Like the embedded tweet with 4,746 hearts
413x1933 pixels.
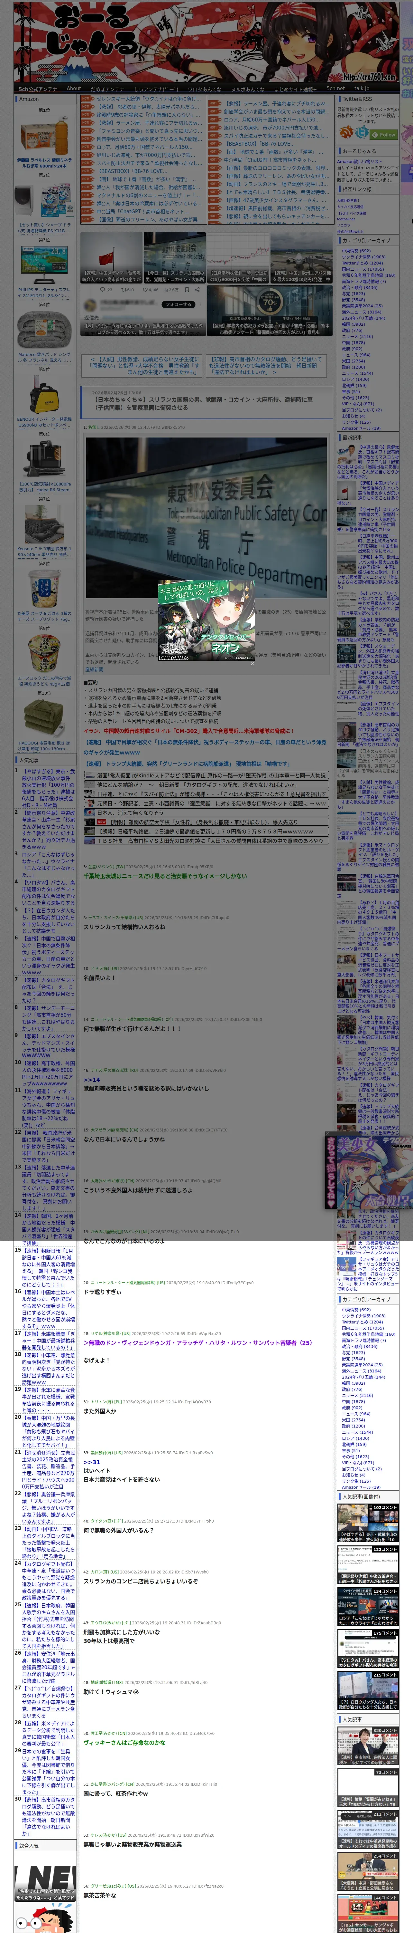point(146,289)
